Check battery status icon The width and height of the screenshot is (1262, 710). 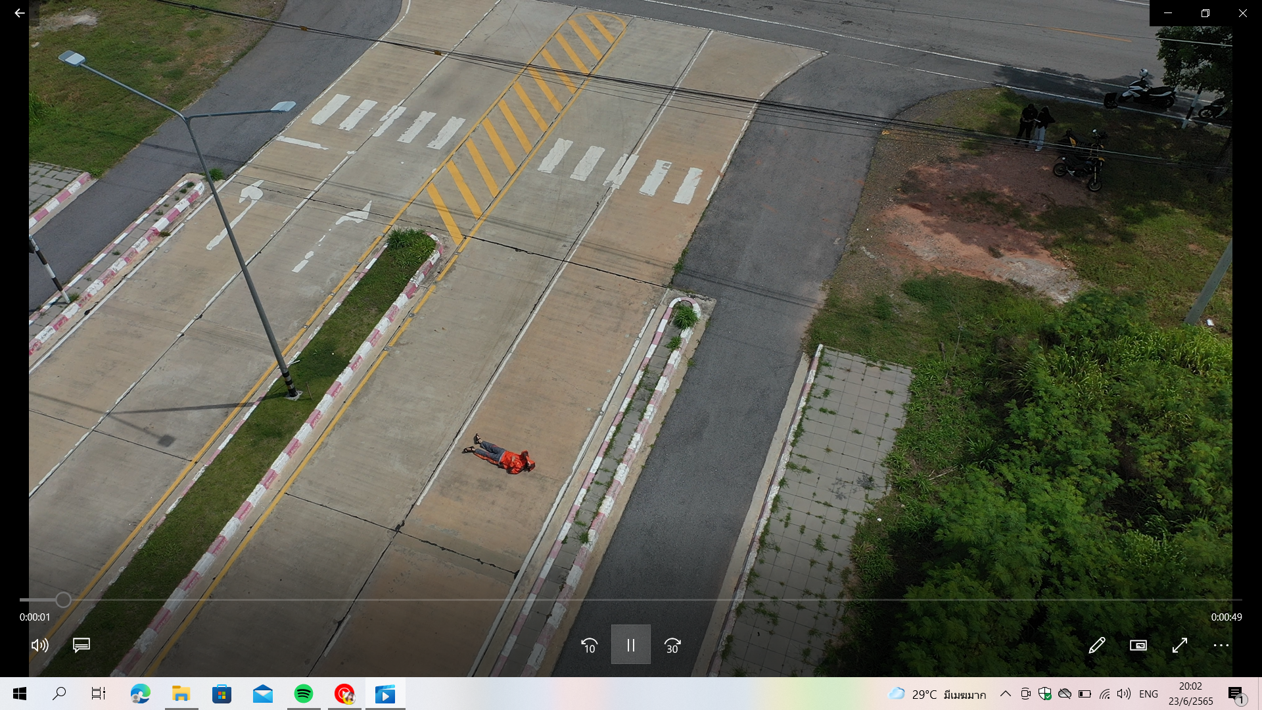tap(1085, 694)
